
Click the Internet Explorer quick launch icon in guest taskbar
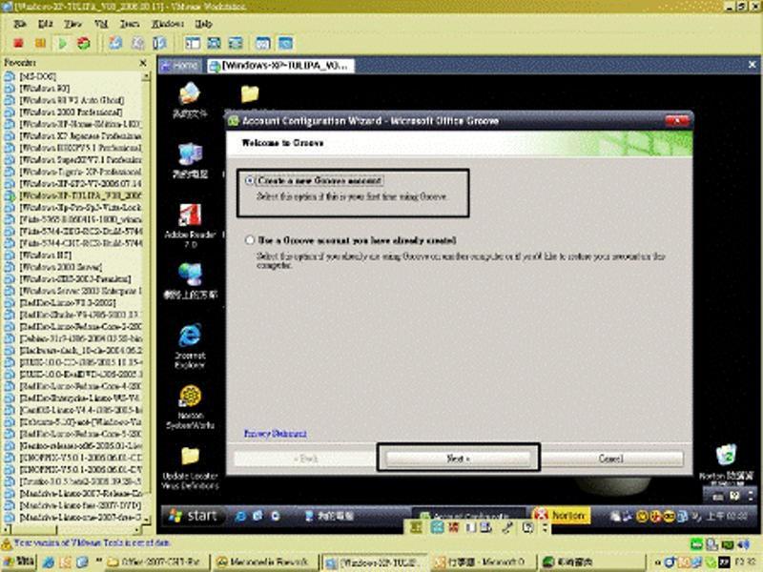tap(240, 516)
